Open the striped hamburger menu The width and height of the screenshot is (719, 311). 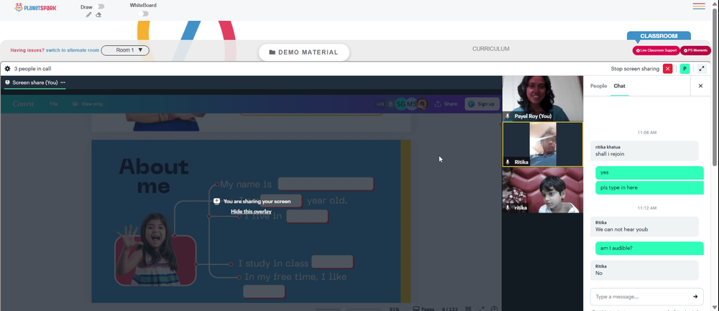699,6
